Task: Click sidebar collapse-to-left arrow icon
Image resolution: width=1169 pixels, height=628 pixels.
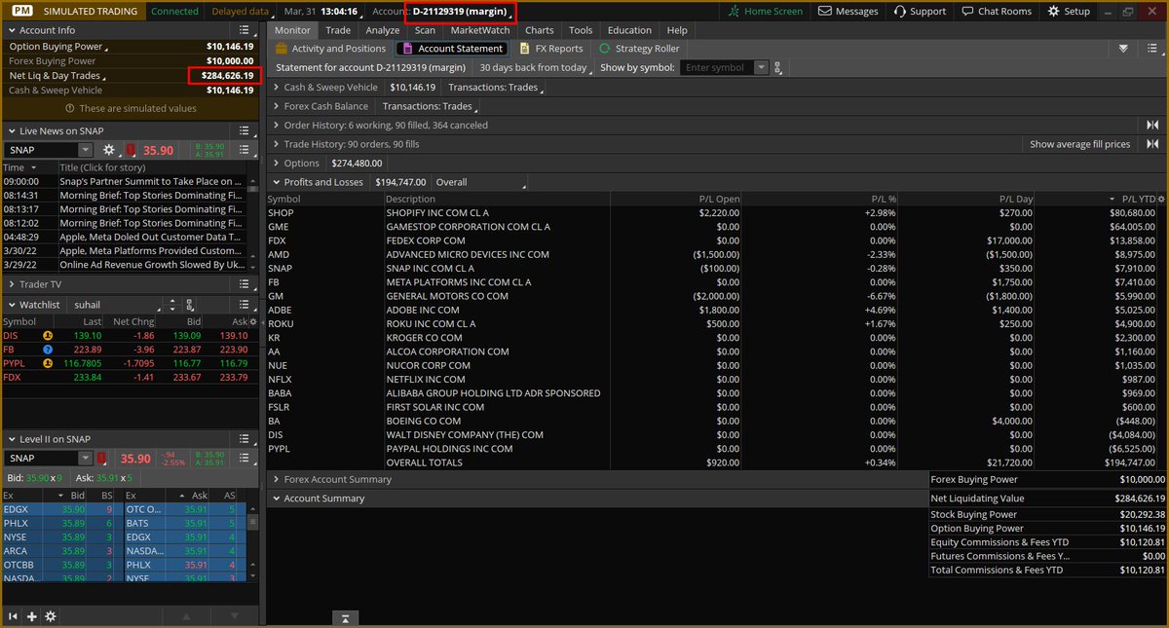Action: tap(14, 616)
